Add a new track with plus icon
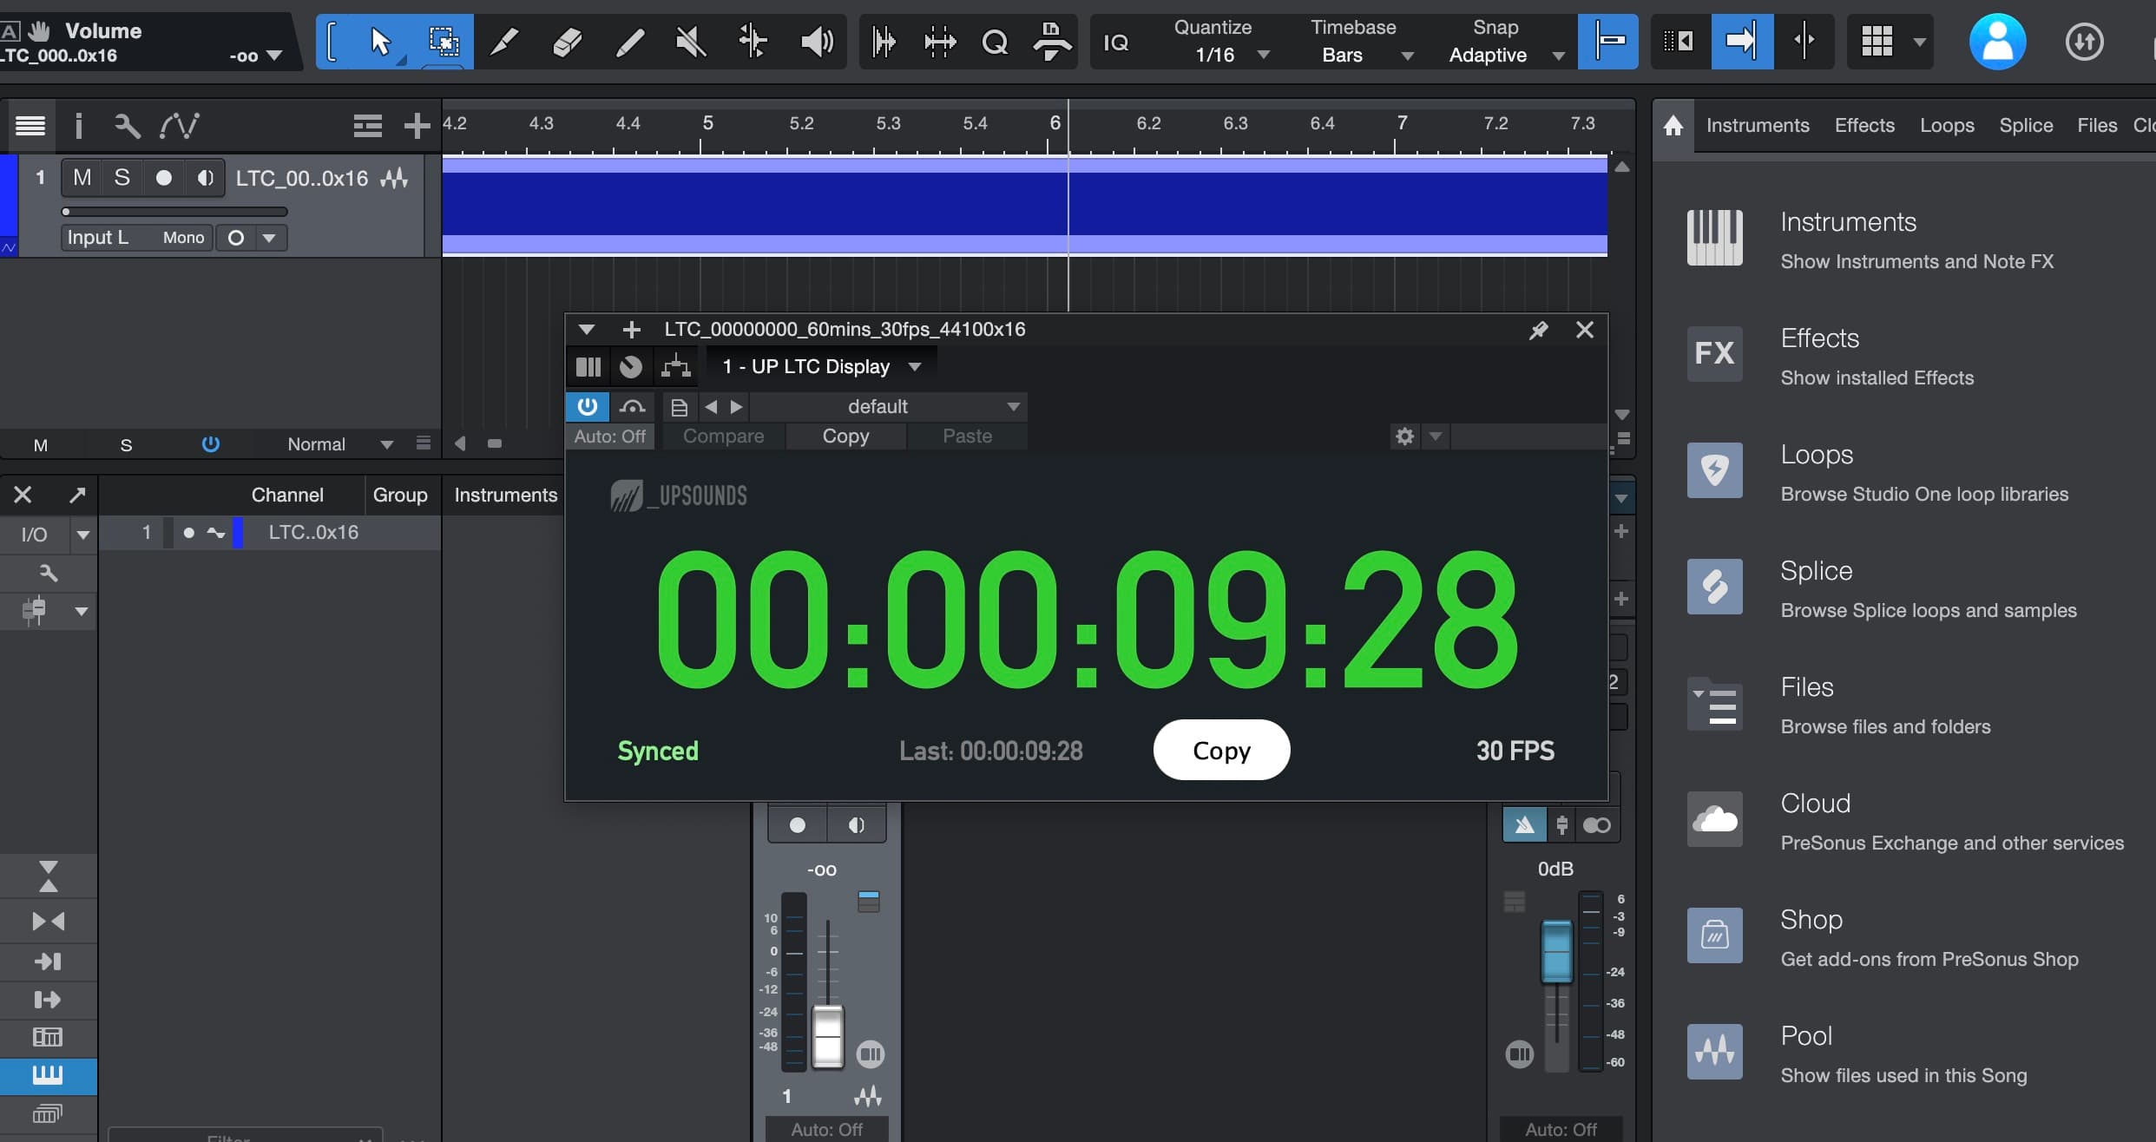Viewport: 2156px width, 1142px height. 417,126
